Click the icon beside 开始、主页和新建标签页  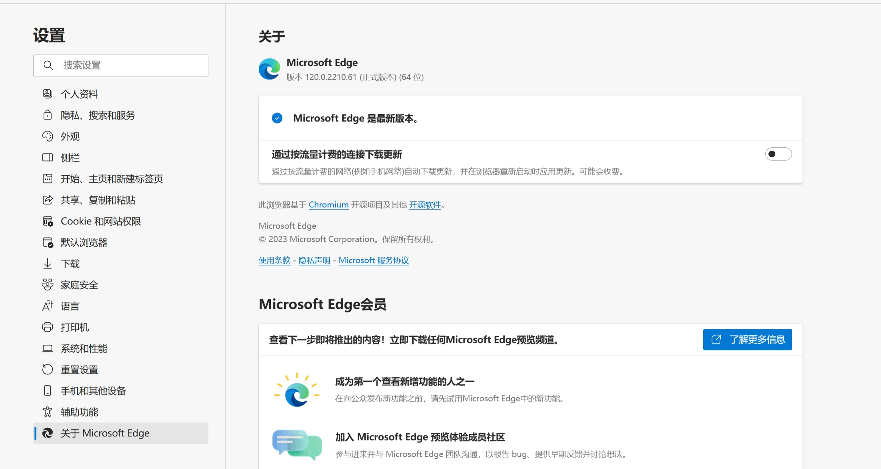[x=47, y=179]
